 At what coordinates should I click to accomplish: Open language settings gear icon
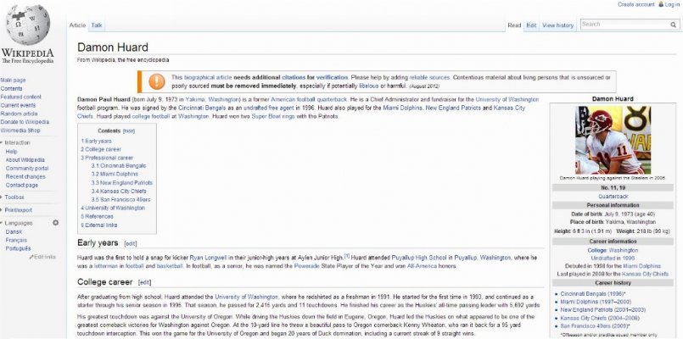(55, 223)
